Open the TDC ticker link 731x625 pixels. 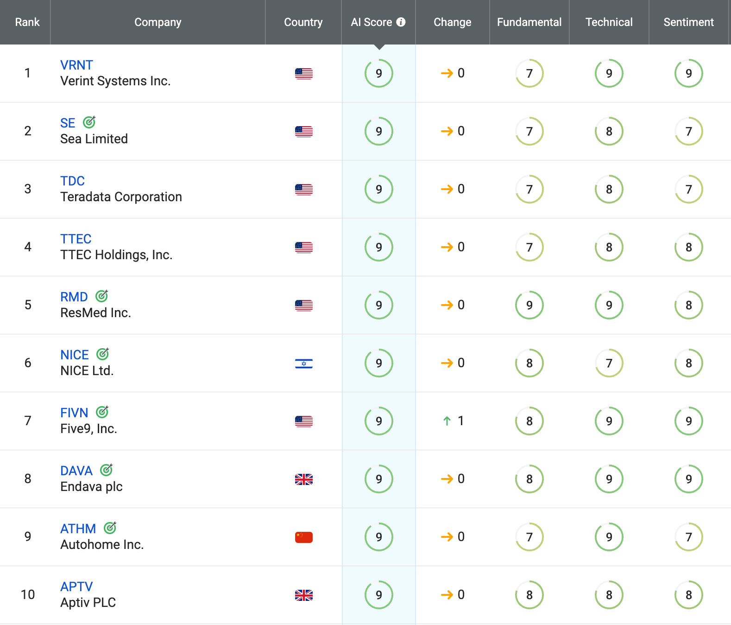coord(73,181)
